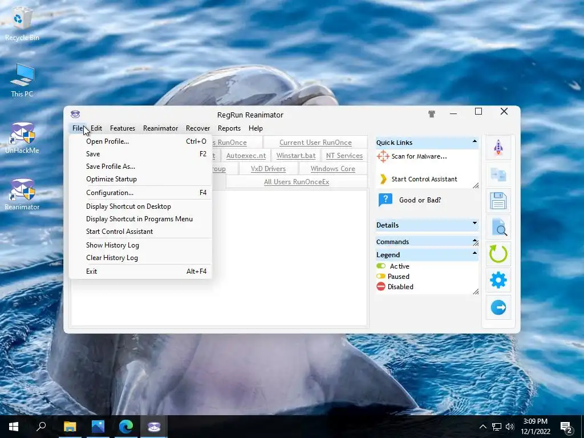This screenshot has width=584, height=438.
Task: Click RegRun Reanimator taskbar icon
Action: 154,427
